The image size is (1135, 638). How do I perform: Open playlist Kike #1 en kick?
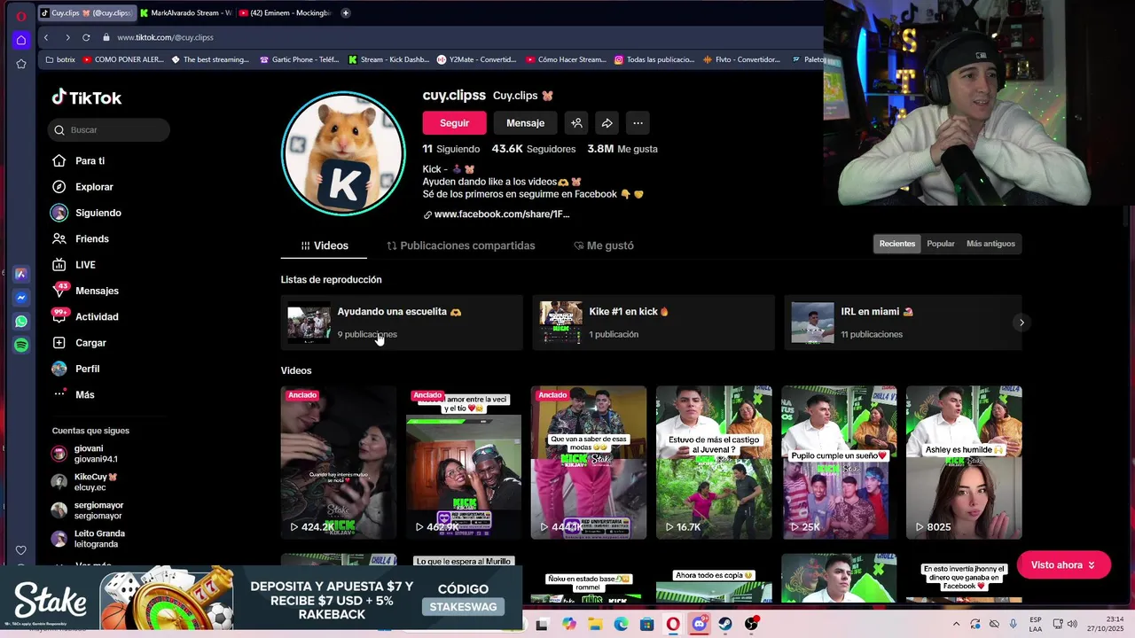(x=654, y=323)
